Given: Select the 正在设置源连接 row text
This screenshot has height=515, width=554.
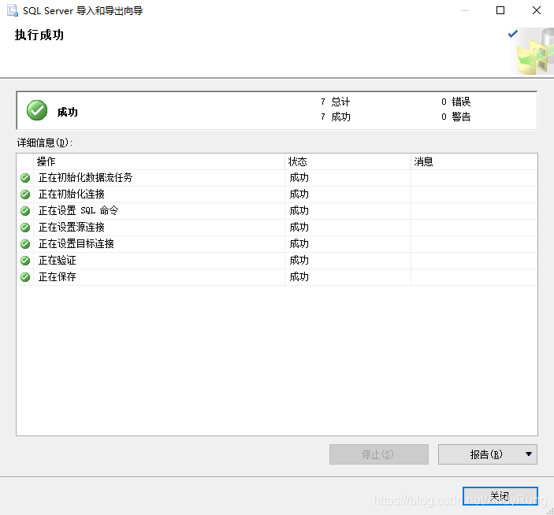Looking at the screenshot, I should [x=72, y=228].
